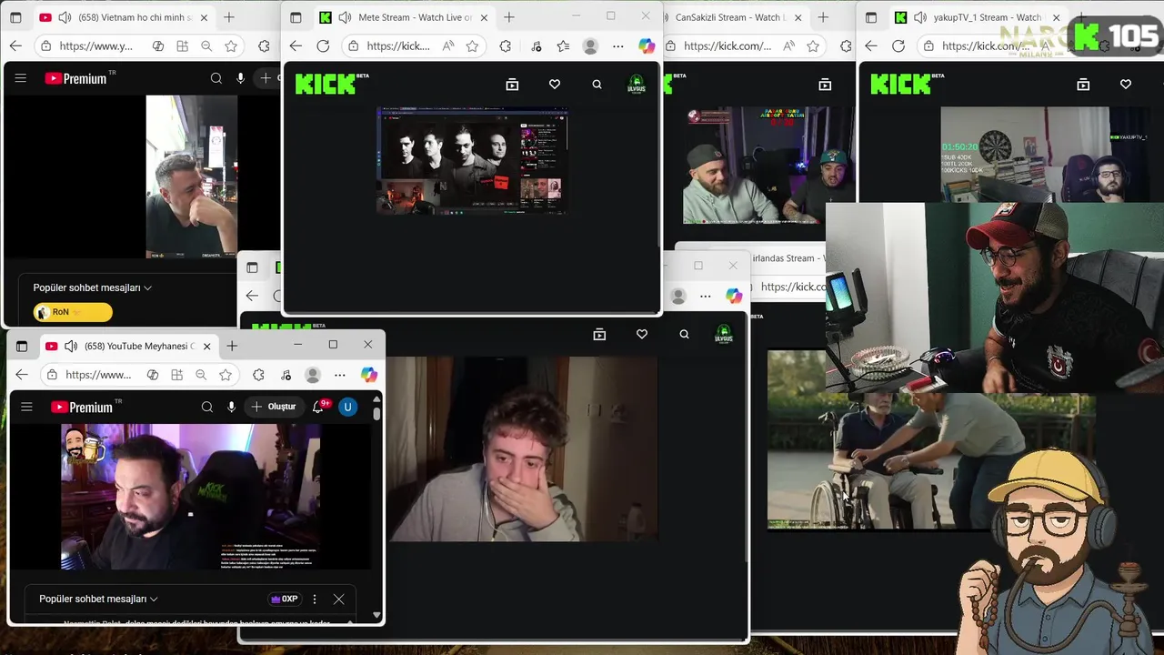Select the CanSakizli Stream tab
The width and height of the screenshot is (1164, 655).
pyautogui.click(x=734, y=17)
